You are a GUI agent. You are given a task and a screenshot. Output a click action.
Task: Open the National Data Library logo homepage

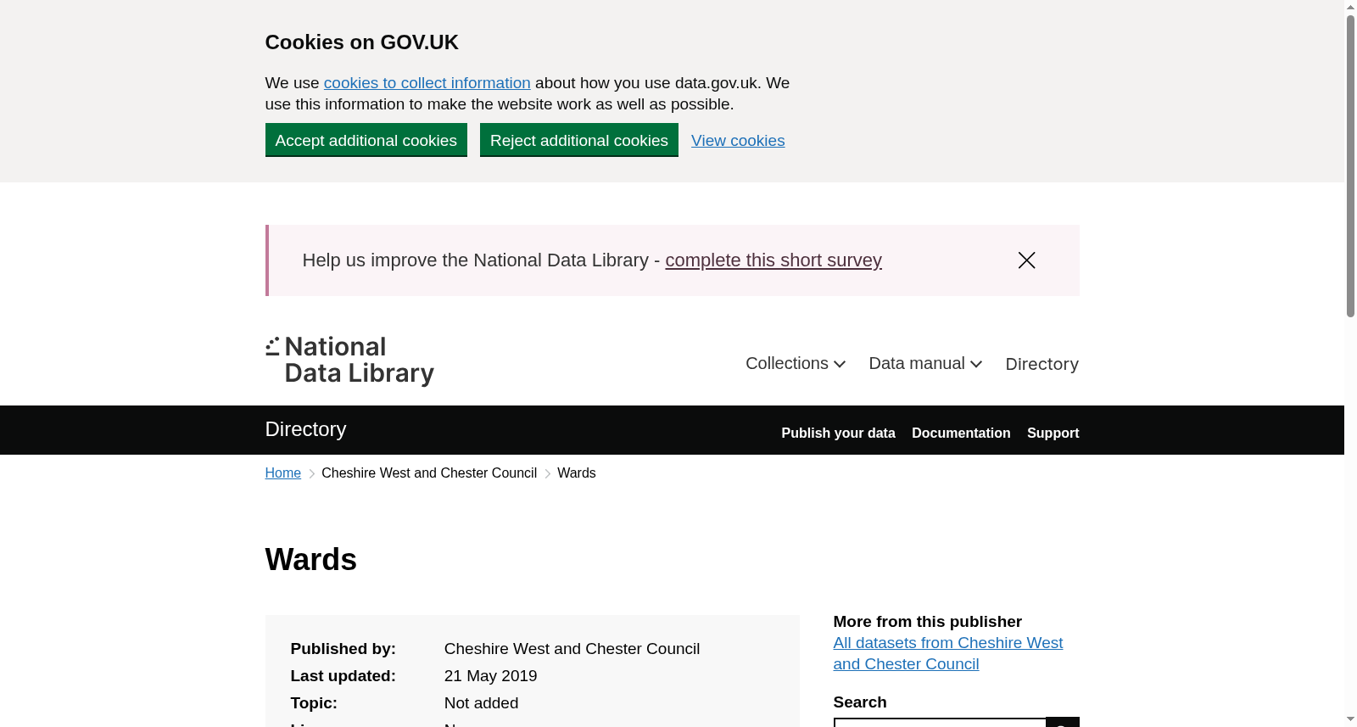[349, 361]
